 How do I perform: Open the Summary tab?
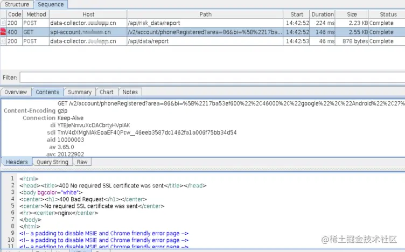click(x=80, y=92)
